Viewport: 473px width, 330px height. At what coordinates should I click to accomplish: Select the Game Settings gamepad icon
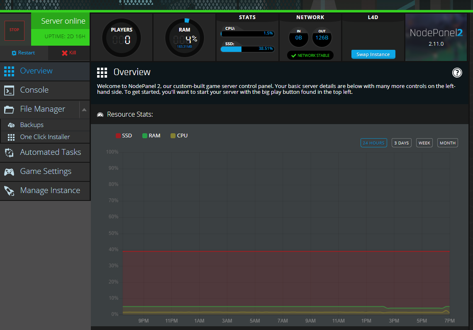click(x=9, y=171)
